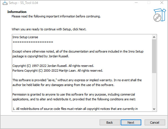Proceed with the Next button

(131, 123)
